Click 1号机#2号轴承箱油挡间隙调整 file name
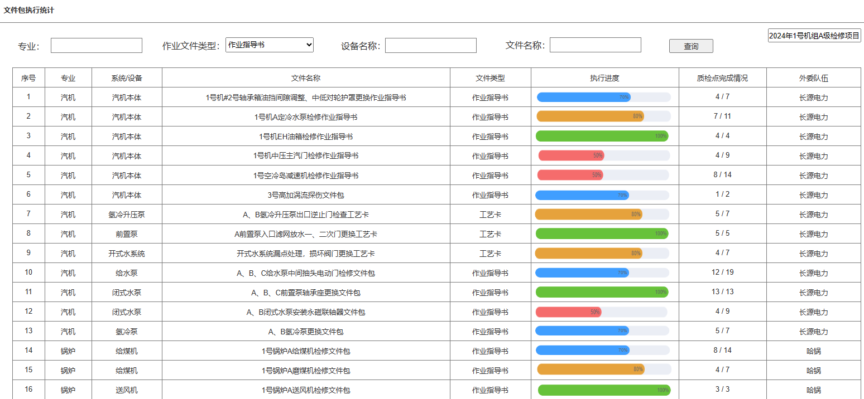Image resolution: width=864 pixels, height=399 pixels. 306,98
